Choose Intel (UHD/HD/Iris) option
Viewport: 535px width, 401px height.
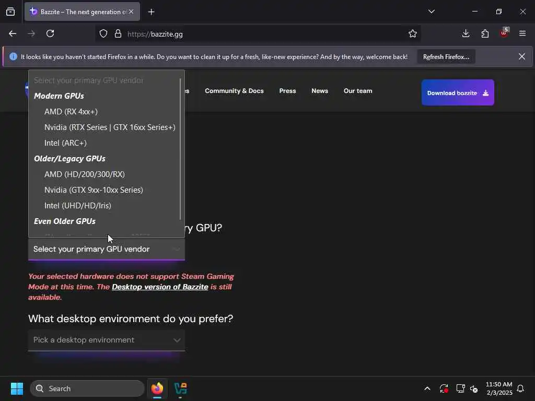tap(107, 206)
